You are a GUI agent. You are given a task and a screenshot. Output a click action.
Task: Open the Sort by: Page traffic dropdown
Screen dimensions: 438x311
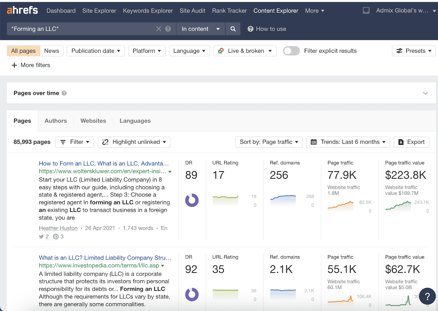[x=269, y=142]
